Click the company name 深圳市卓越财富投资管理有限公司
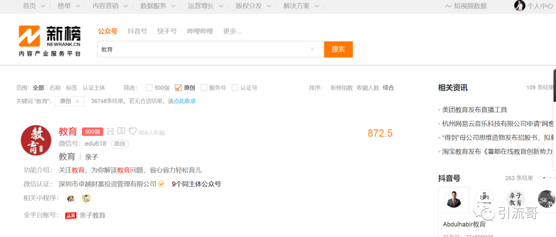Image resolution: width=556 pixels, height=237 pixels. [x=108, y=184]
